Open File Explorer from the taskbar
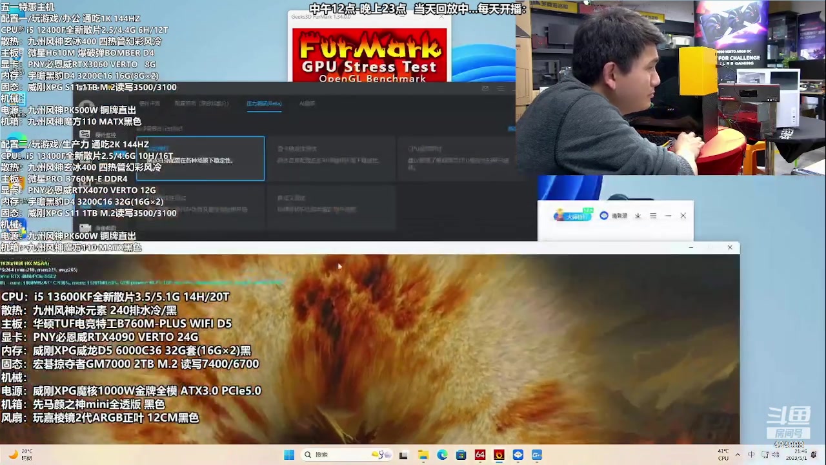Image resolution: width=826 pixels, height=465 pixels. pyautogui.click(x=423, y=455)
